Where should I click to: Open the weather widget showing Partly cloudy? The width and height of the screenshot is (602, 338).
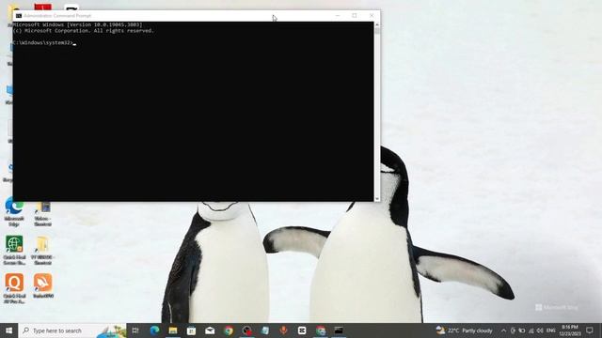coord(464,330)
